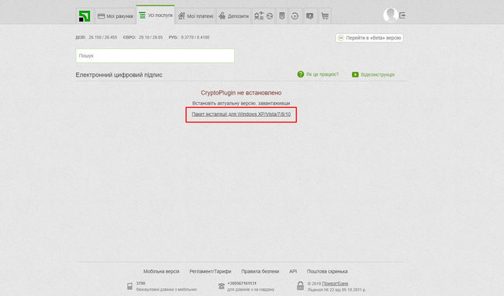Click into the Пошук search field
Screen dimensions: 504x296
coord(155,56)
